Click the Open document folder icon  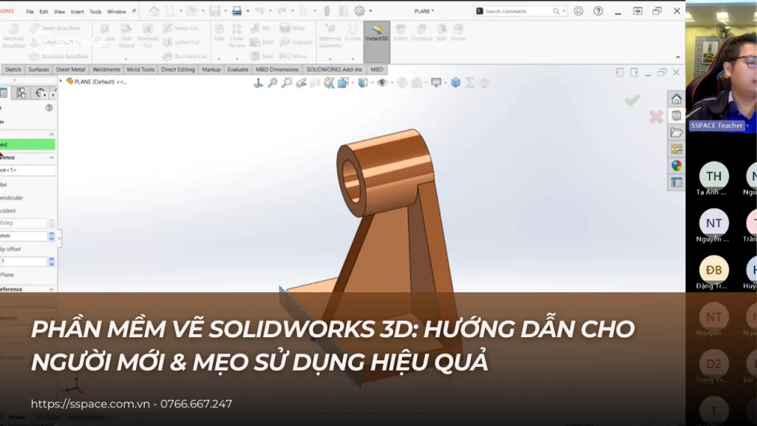(191, 10)
